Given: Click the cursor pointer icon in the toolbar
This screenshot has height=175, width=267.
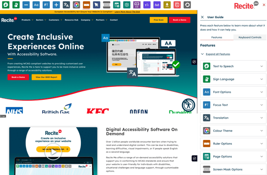Looking at the screenshot, I should pos(96,5).
